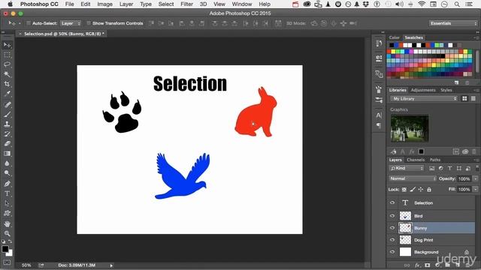Select the Brush tool
Image resolution: width=481 pixels, height=270 pixels.
[x=7, y=115]
